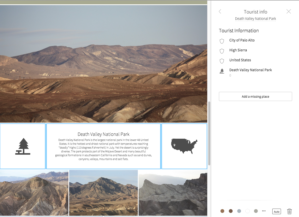
Task: Choose the white color swatch
Action: pos(247,211)
